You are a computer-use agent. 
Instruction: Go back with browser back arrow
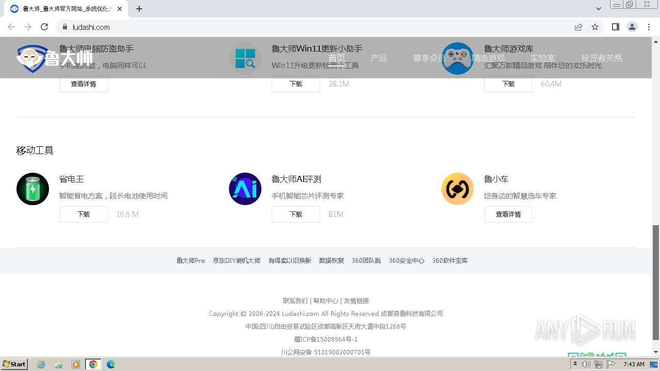click(11, 27)
